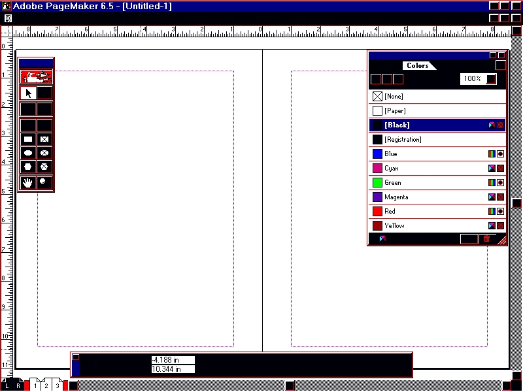This screenshot has height=392, width=523.
Task: Select the Hand tool
Action: [x=28, y=182]
